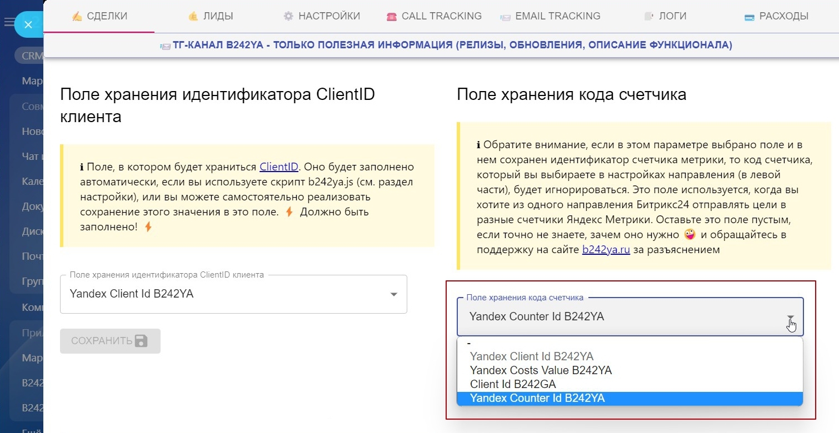Choose Yandex Costs Value B242YA option

tap(630, 370)
